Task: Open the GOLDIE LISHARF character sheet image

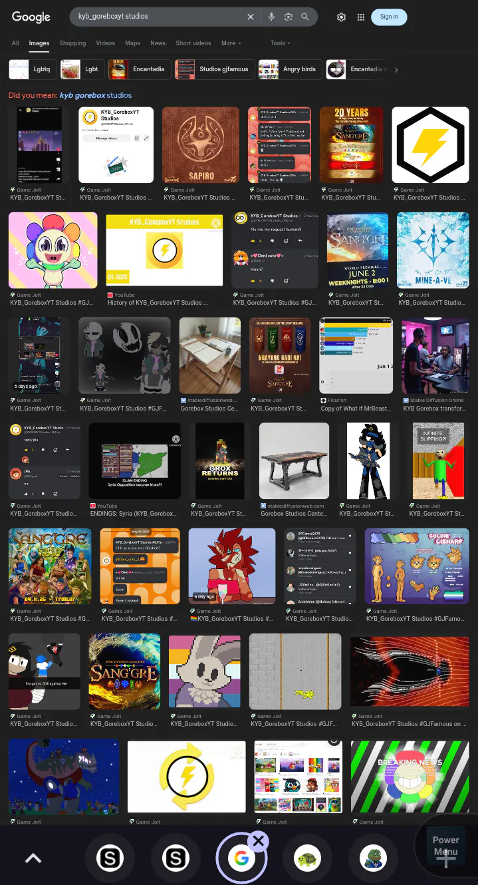Action: [x=417, y=566]
